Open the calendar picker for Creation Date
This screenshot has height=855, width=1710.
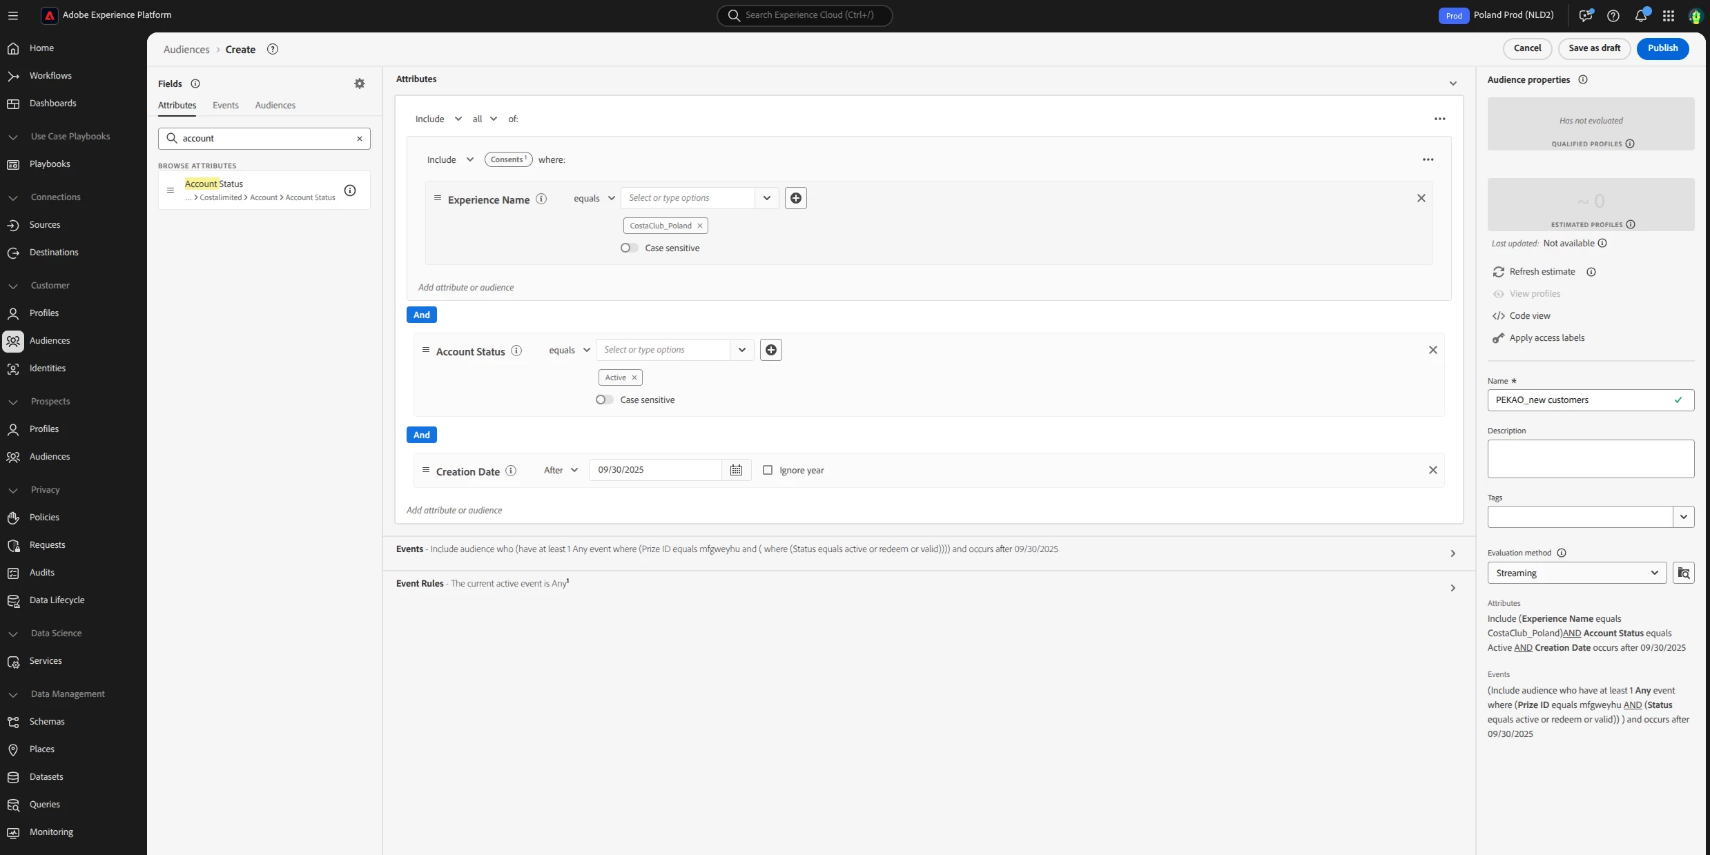pyautogui.click(x=736, y=470)
